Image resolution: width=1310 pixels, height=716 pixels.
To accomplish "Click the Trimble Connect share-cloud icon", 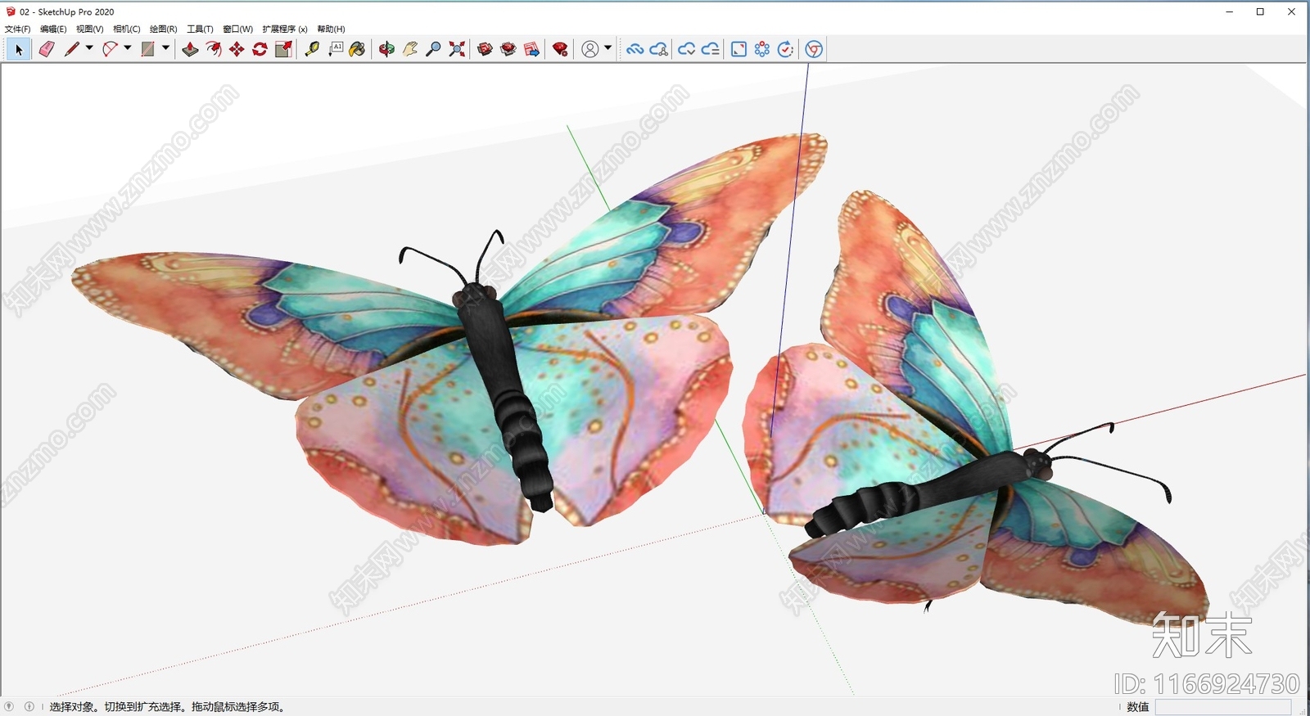I will click(659, 49).
